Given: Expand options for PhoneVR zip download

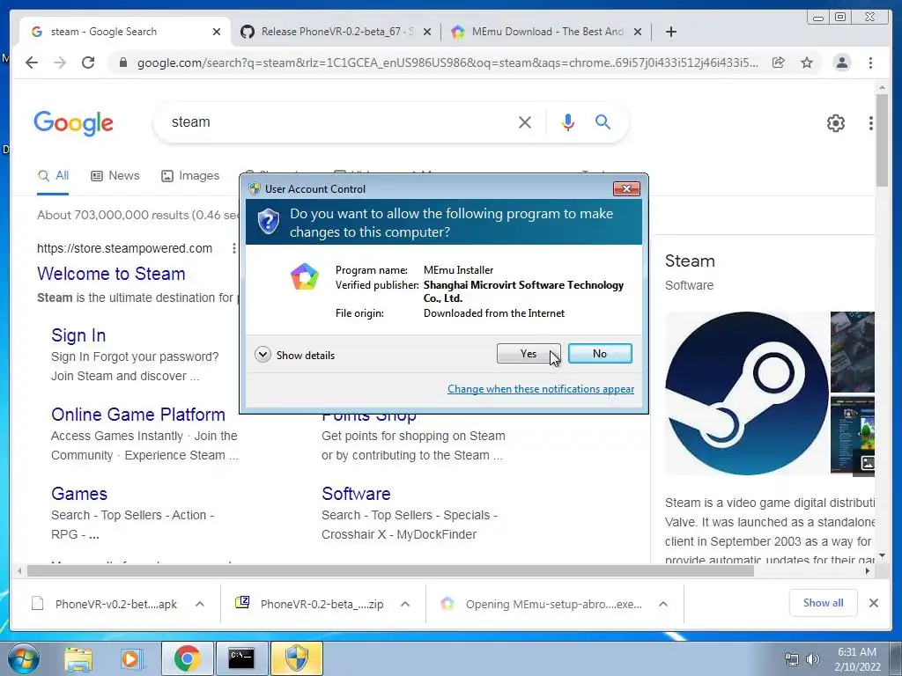Looking at the screenshot, I should pyautogui.click(x=405, y=604).
